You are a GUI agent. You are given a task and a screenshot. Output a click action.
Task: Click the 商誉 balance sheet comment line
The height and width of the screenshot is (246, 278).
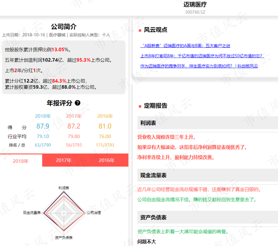[183, 231]
